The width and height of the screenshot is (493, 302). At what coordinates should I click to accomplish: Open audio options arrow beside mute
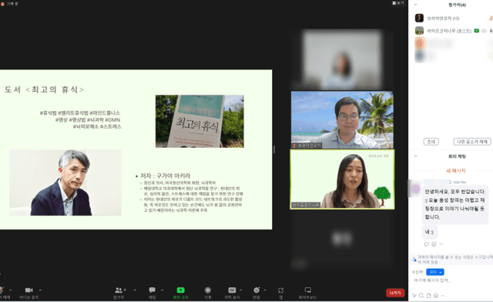[10, 290]
